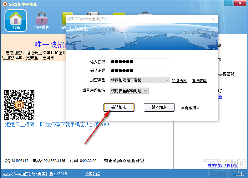
Task: Click the phone number 199-1880-4156
Action: (x=53, y=161)
